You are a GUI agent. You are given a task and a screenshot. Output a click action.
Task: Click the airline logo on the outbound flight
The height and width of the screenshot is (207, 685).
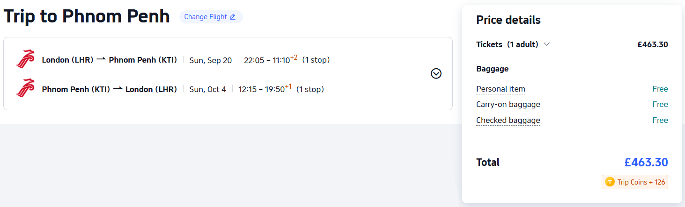point(25,59)
